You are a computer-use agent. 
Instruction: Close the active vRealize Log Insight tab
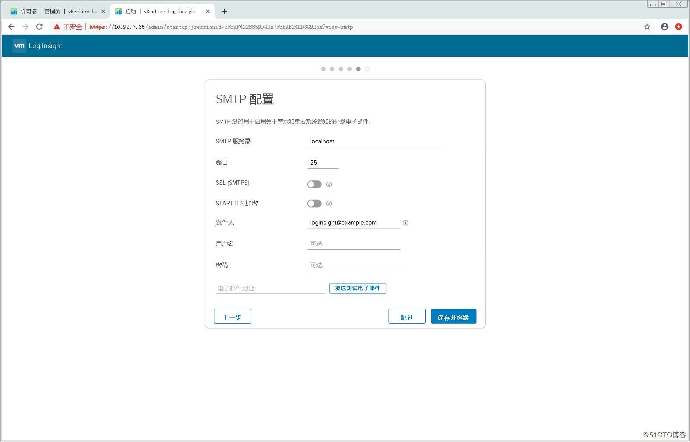pyautogui.click(x=208, y=11)
